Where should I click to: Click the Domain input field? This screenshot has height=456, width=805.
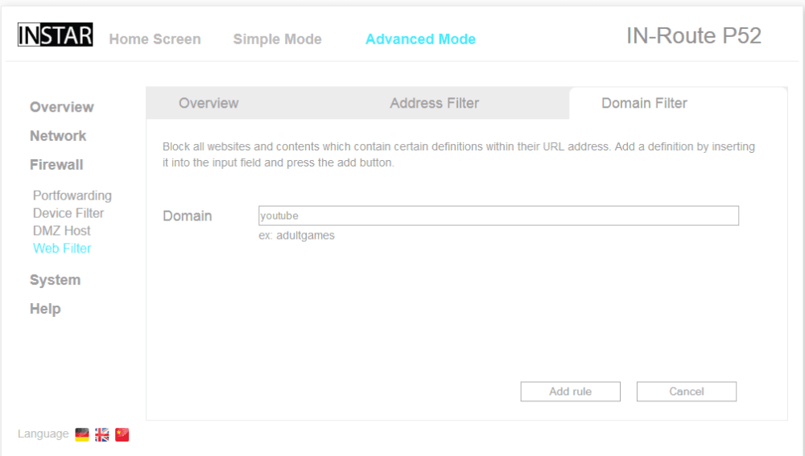[x=497, y=216]
